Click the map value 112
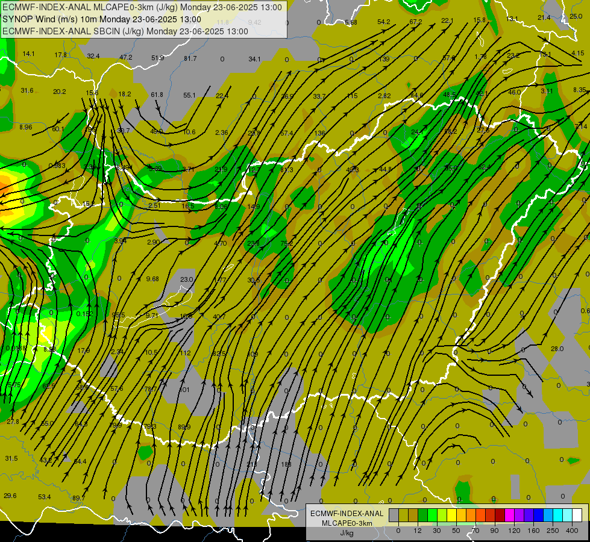This screenshot has height=542, width=590. [185, 353]
